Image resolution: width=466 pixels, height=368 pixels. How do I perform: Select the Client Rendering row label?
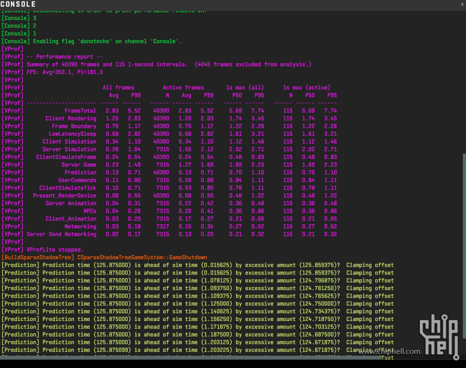pos(70,118)
